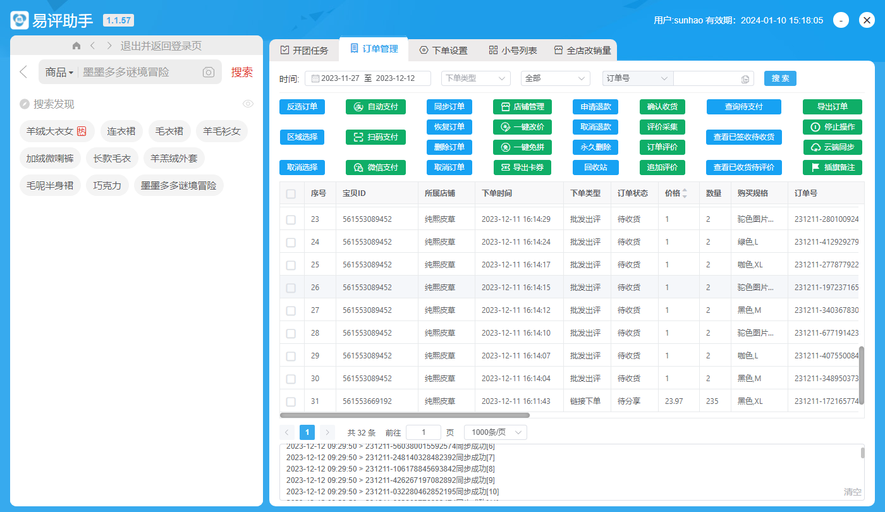The height and width of the screenshot is (512, 885).
Task: Click 云端同步 cloud sync button
Action: [x=833, y=147]
